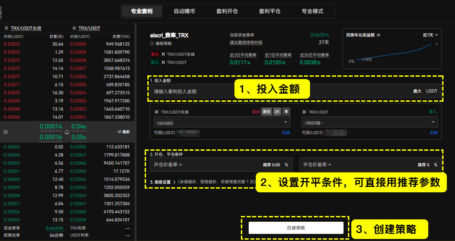The width and height of the screenshot is (455, 241).
Task: Click the edit pencil icon beside 编辑策略
Action: point(152,43)
